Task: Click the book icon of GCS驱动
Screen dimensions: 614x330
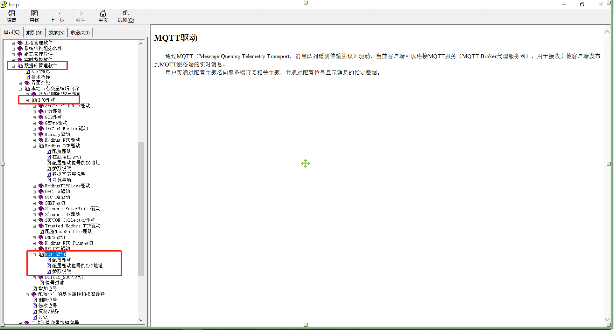Action: tap(41, 117)
